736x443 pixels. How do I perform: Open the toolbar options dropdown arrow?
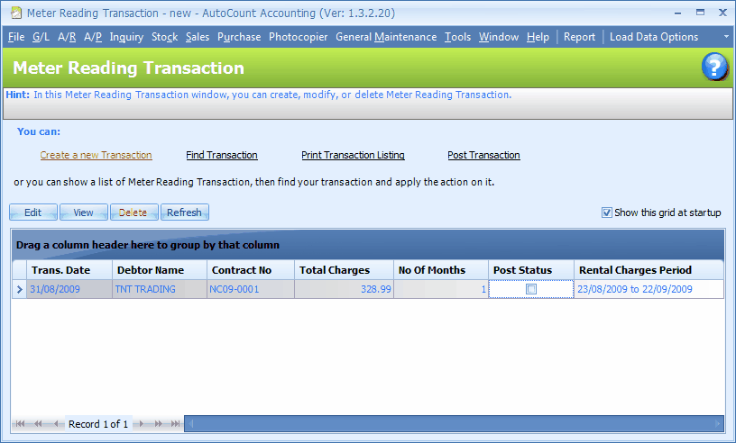726,37
